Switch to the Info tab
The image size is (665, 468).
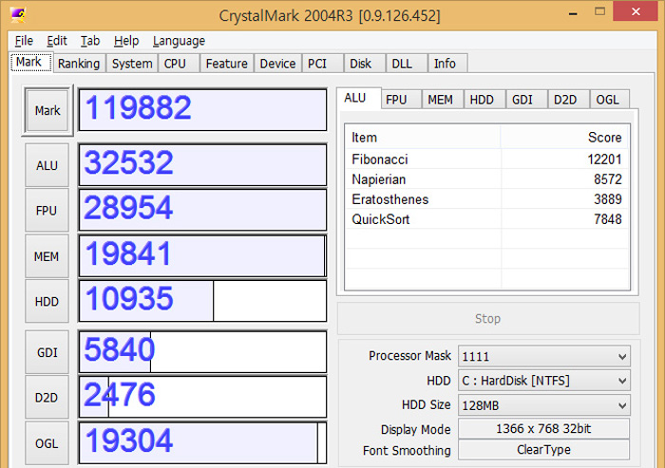click(x=447, y=64)
